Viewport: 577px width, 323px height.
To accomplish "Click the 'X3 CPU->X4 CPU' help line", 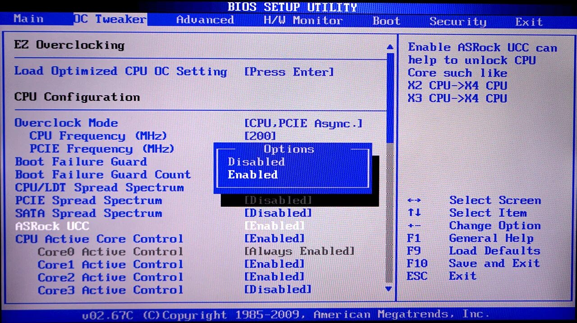I will tap(458, 98).
